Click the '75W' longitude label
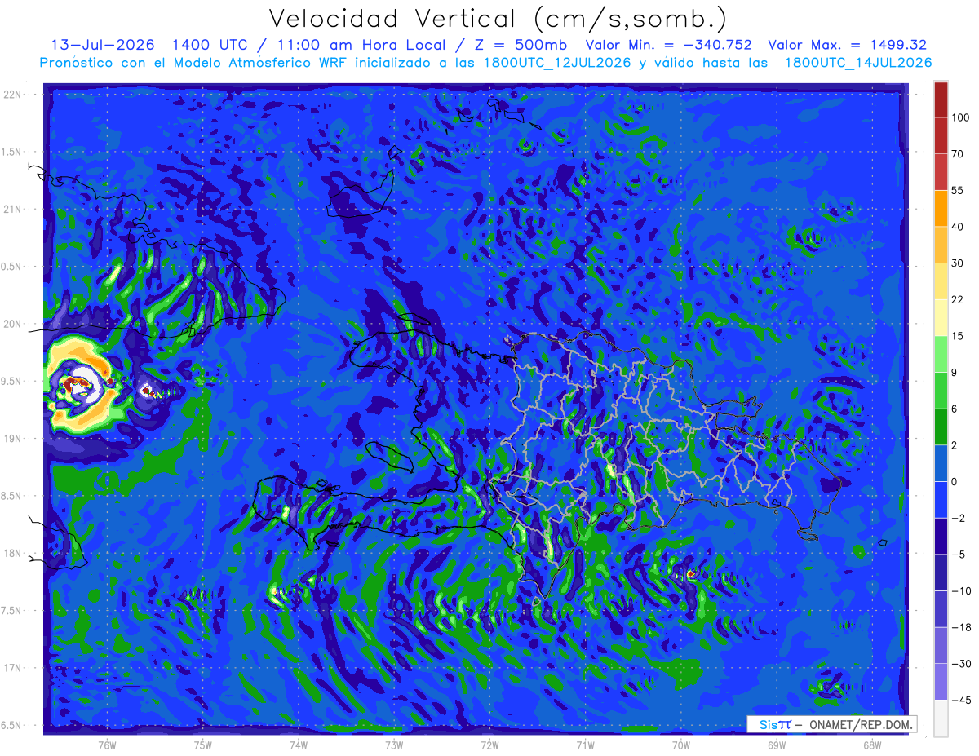 coord(202,745)
